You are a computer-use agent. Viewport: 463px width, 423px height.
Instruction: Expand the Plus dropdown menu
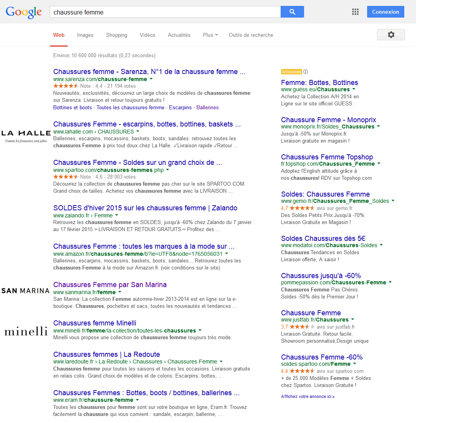tap(210, 35)
